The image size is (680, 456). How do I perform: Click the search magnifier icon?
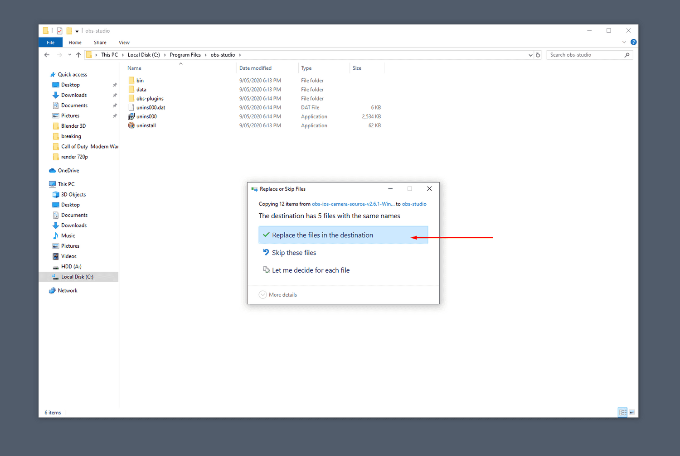point(627,55)
